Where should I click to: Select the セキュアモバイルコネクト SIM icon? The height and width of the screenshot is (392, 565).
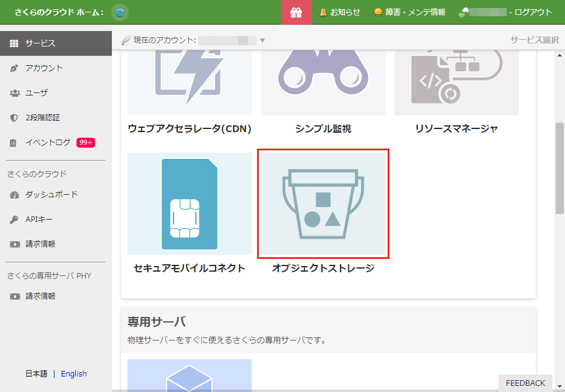point(189,203)
